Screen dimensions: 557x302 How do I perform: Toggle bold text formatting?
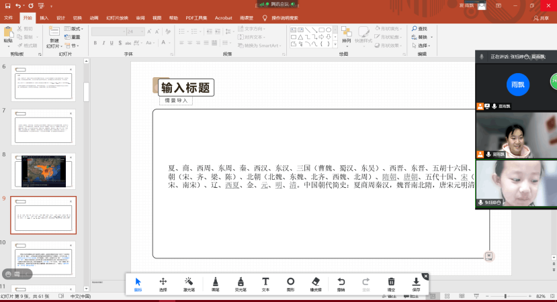pyautogui.click(x=95, y=43)
